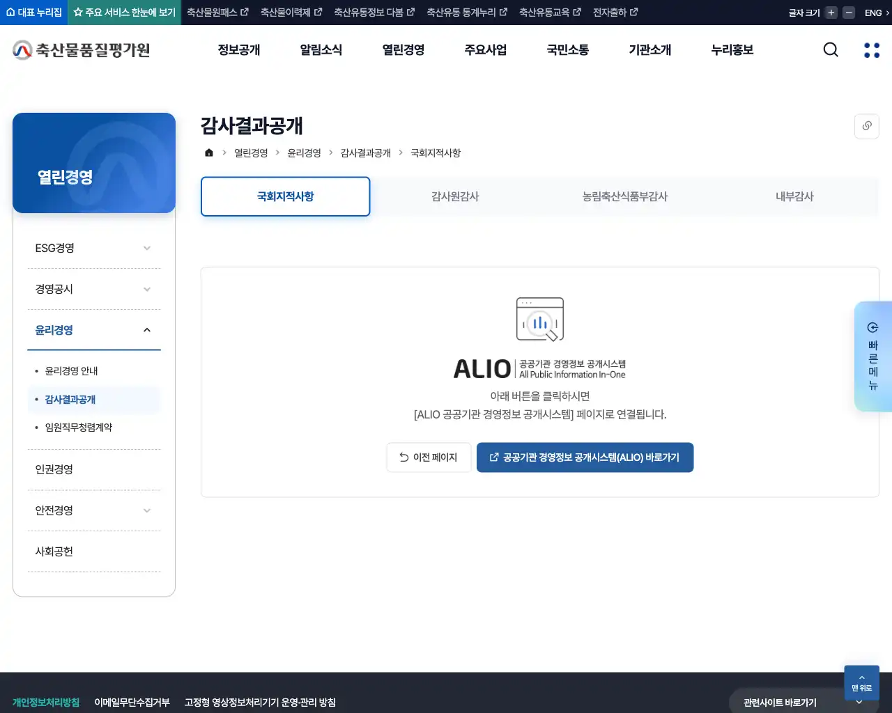The width and height of the screenshot is (892, 713).
Task: Click the 이전 페이지 button
Action: click(429, 457)
